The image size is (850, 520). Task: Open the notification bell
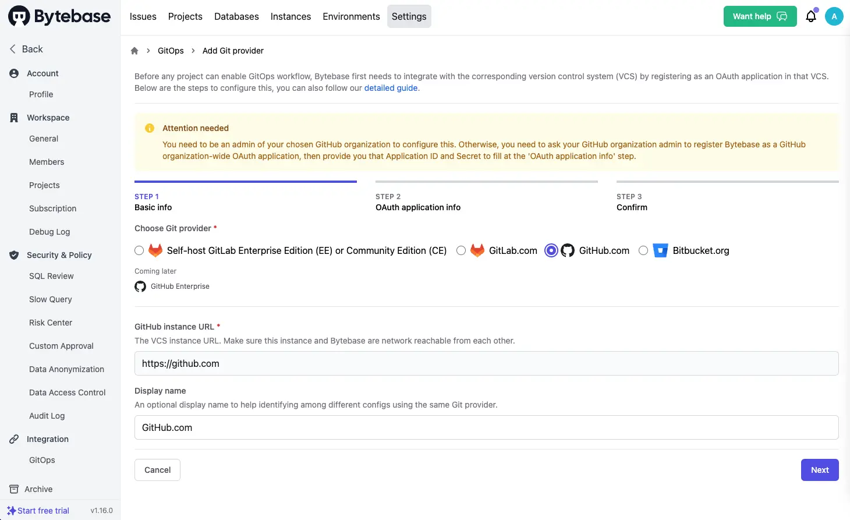(811, 16)
